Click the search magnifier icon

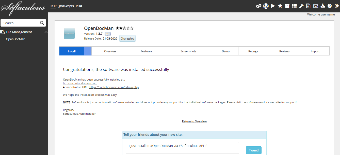[x=42, y=23]
